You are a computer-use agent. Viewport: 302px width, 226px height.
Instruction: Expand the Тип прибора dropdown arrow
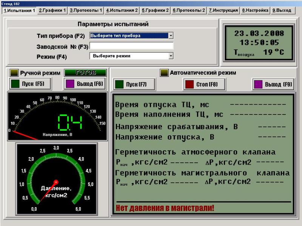[171, 36]
